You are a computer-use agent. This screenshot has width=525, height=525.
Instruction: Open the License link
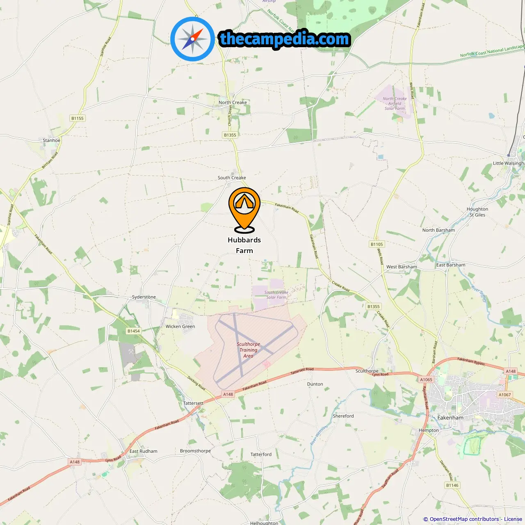coord(513,519)
